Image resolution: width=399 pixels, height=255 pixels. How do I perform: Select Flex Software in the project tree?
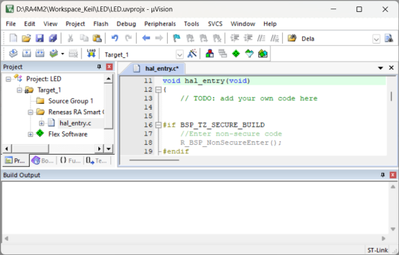68,134
